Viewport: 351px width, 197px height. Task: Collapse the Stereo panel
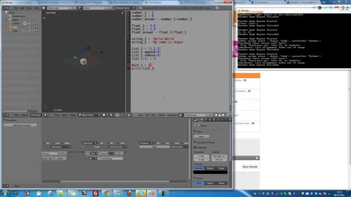pos(195,178)
